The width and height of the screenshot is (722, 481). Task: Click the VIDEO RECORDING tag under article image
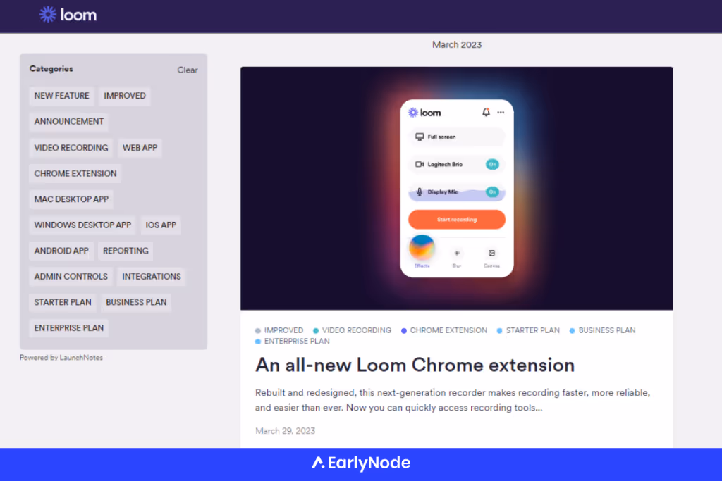(353, 330)
